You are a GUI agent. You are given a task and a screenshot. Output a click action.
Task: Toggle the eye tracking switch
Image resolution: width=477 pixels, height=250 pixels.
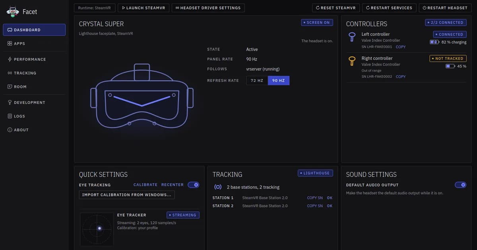[194, 185]
